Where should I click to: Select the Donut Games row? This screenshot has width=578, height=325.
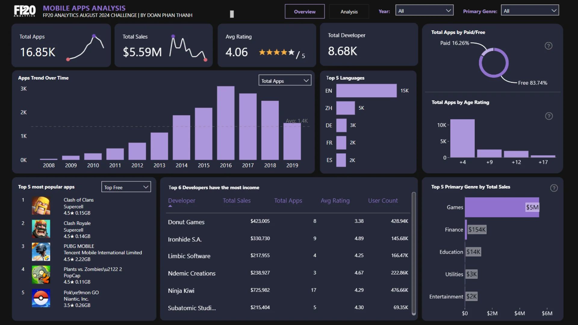(x=288, y=222)
